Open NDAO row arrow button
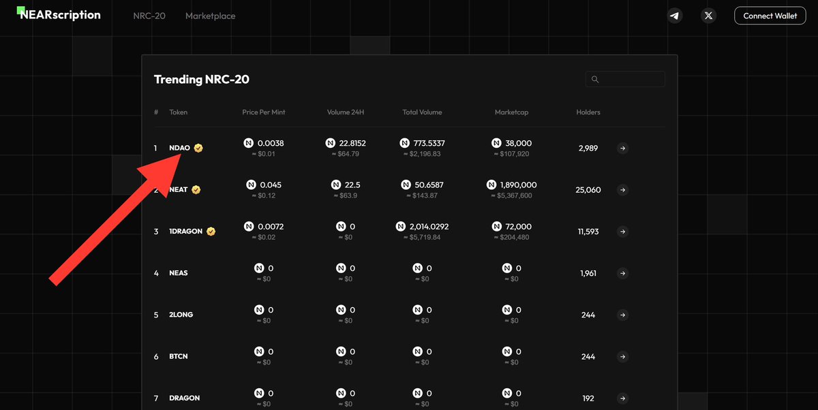 coord(622,148)
